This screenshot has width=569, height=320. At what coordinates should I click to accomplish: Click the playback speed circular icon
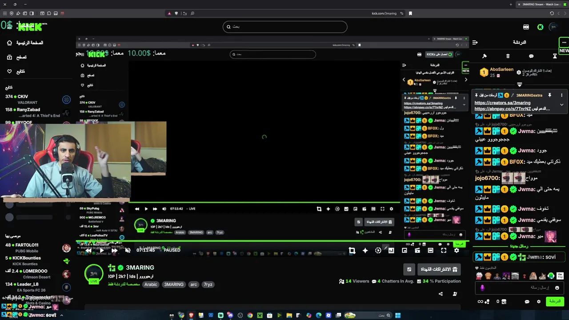[378, 251]
